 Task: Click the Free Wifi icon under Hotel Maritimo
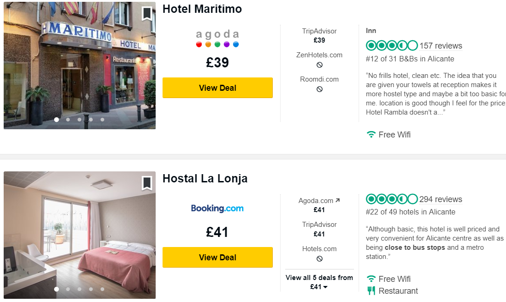coord(371,135)
